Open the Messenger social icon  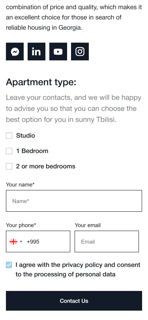coord(15,51)
